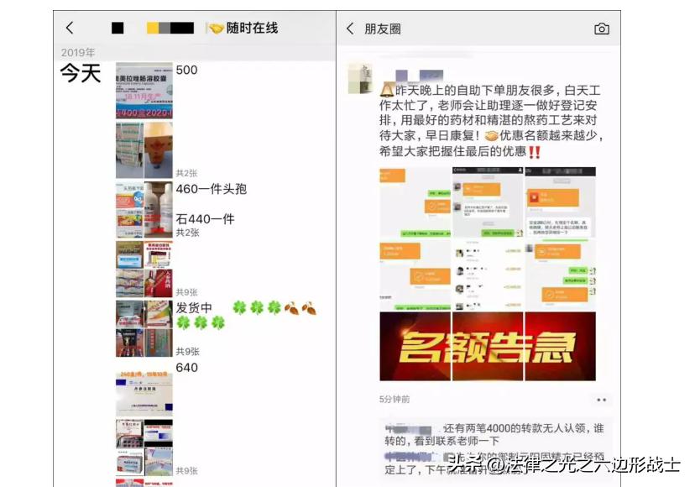
Task: Tap the back arrow to leave 随时在线 chat
Action: [70, 27]
